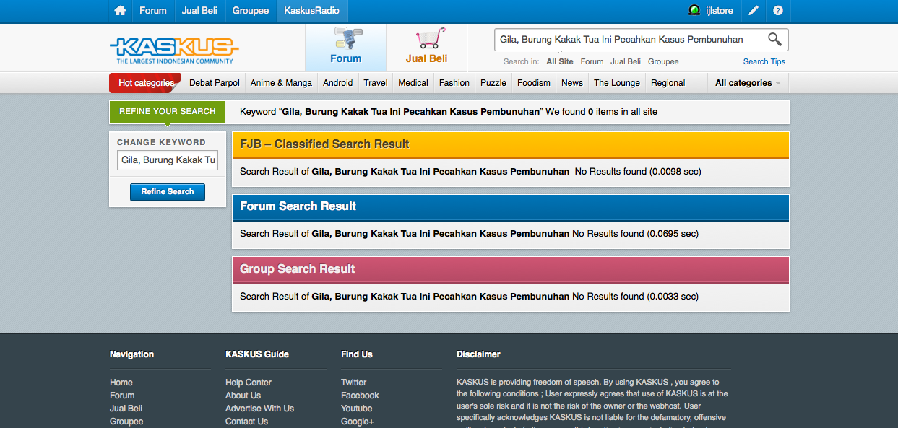
Task: Open Regional category
Action: 668,83
